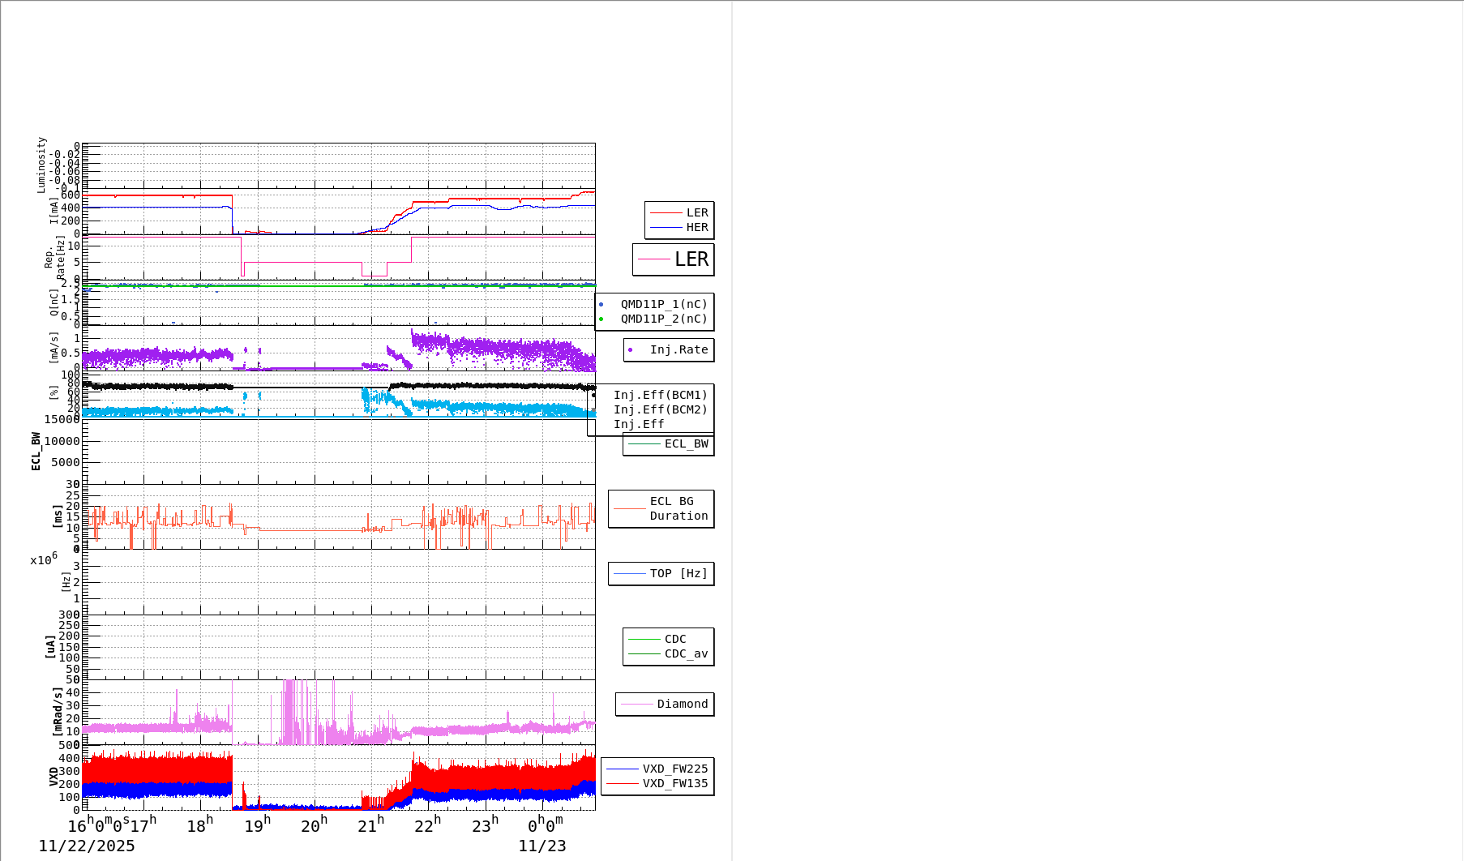Click the CDC legend entry
The width and height of the screenshot is (1464, 861).
(675, 639)
